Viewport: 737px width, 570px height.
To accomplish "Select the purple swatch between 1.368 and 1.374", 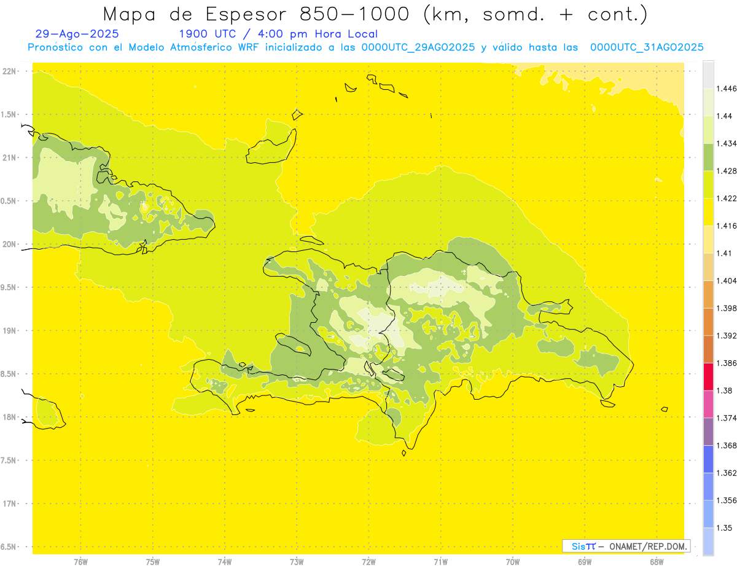I will point(708,432).
